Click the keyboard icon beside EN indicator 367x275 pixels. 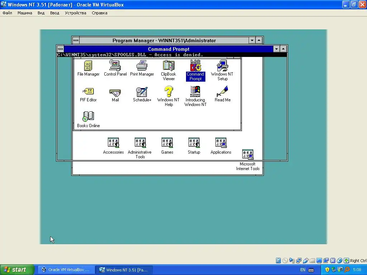pyautogui.click(x=311, y=270)
